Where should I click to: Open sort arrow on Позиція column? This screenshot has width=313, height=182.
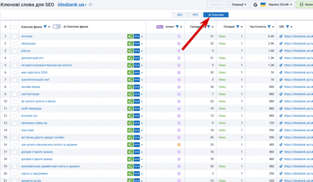pyautogui.click(x=242, y=27)
